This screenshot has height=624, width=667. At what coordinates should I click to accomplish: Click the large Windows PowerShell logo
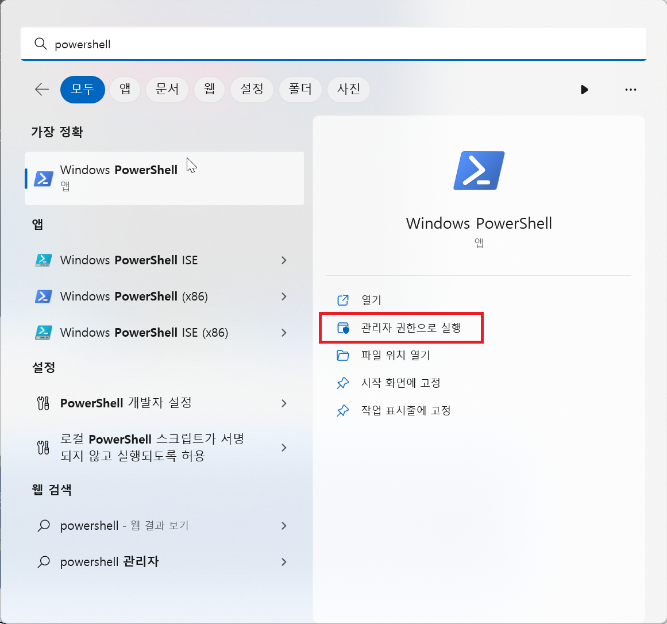(479, 171)
